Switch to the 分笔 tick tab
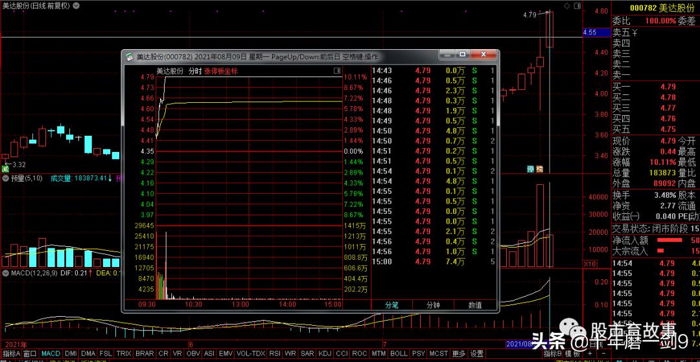 point(391,304)
